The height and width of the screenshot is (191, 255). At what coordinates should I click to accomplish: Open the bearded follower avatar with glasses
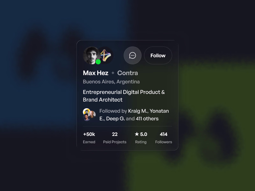(86, 117)
